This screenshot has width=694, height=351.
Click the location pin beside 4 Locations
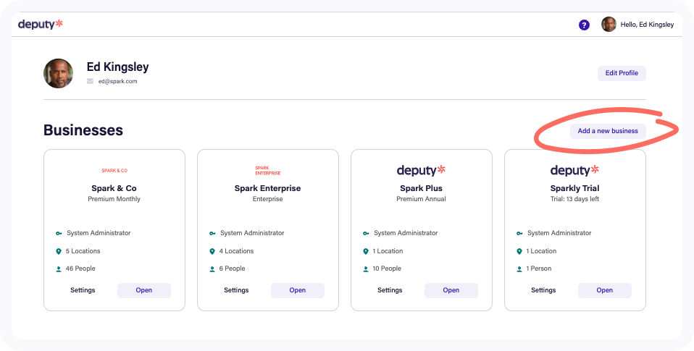click(212, 251)
